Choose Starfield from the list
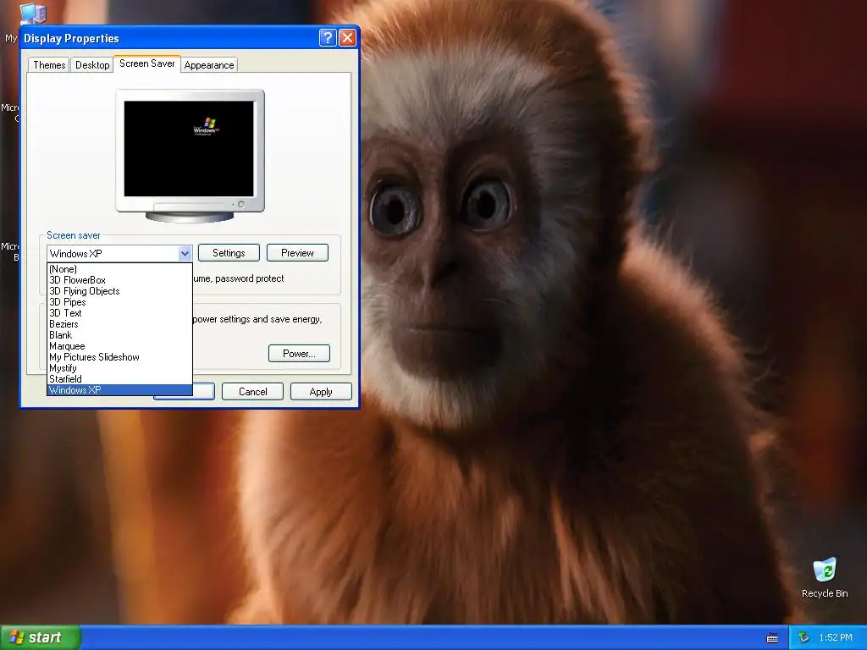The width and height of the screenshot is (867, 650). (119, 378)
